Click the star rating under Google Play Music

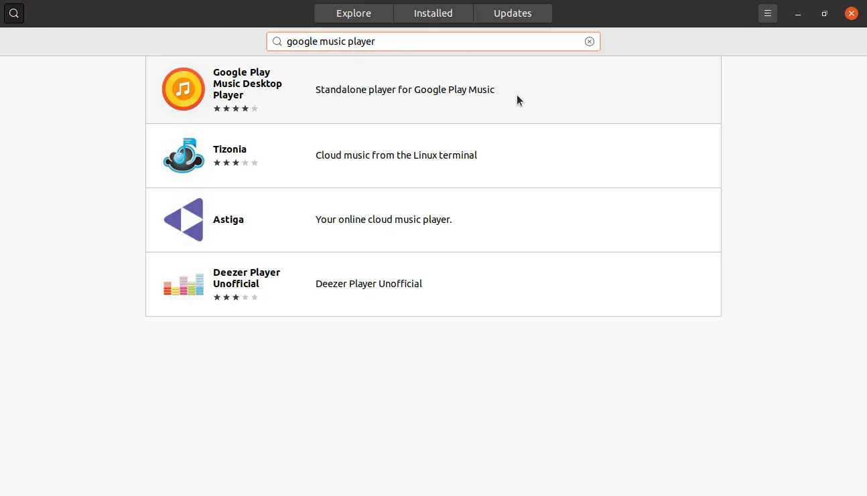click(235, 108)
